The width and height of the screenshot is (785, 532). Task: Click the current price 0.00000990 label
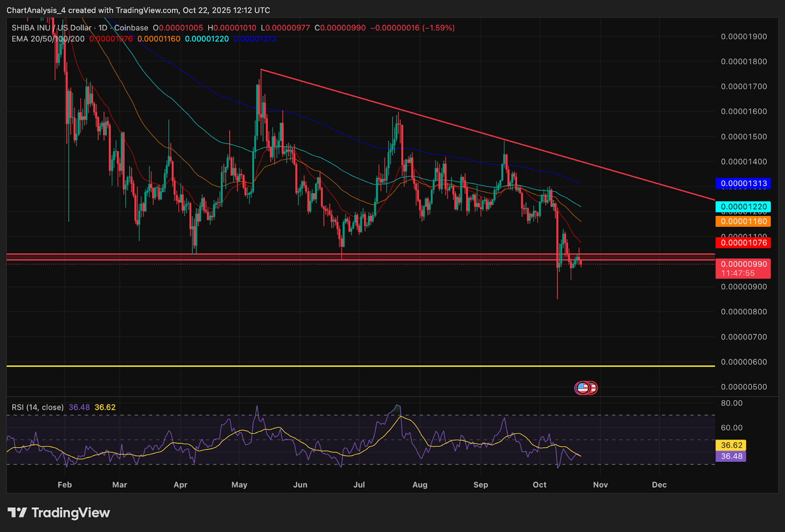tap(743, 264)
